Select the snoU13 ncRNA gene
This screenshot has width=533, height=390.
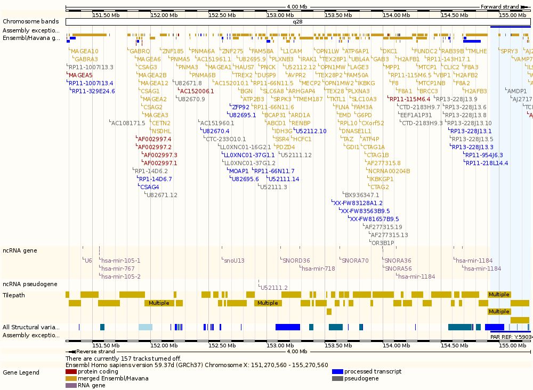[x=234, y=261]
